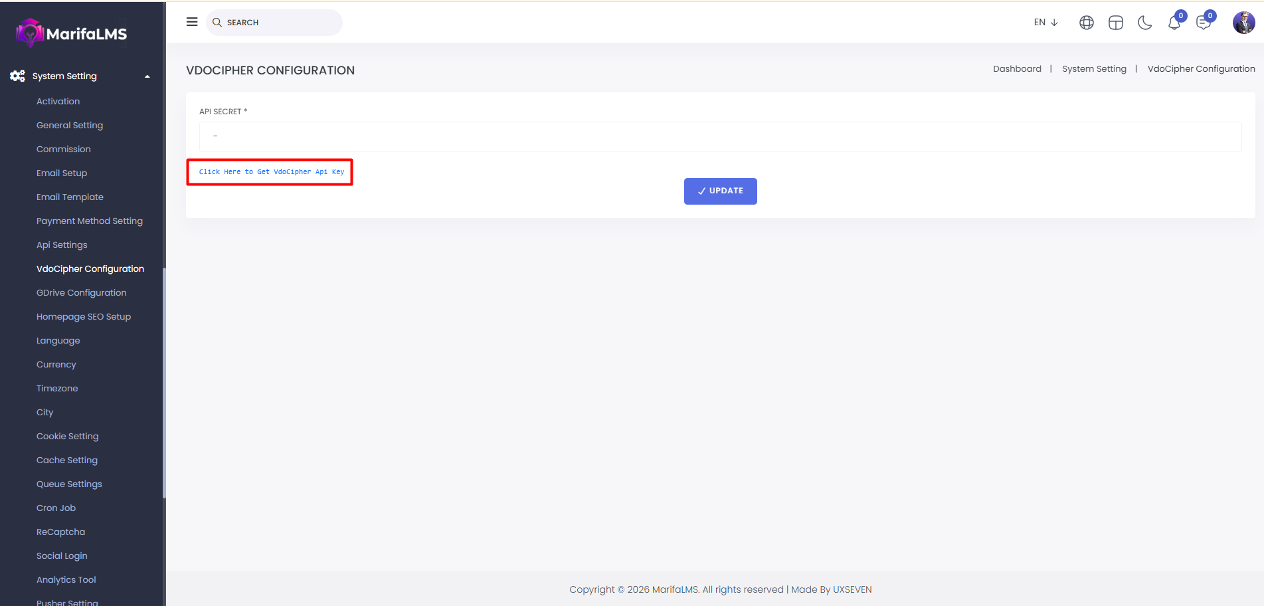
Task: Open the chat messages icon
Action: [x=1203, y=23]
